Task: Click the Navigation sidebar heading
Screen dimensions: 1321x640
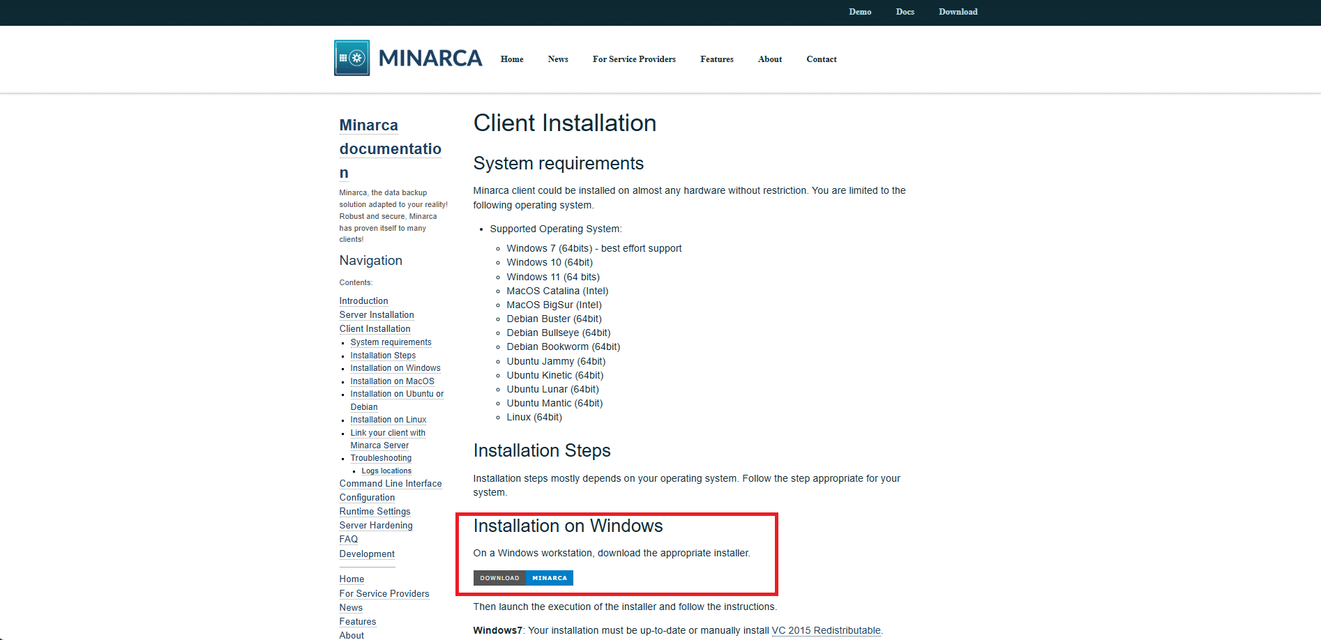Action: click(370, 261)
